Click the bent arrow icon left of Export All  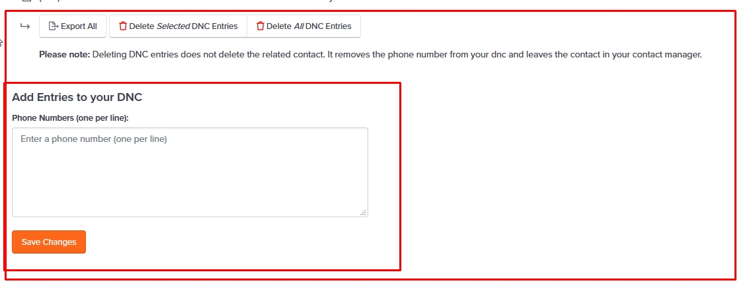(x=25, y=26)
